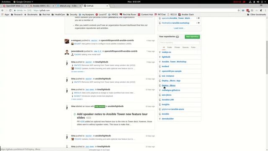Open e-minguez user profile link
The image size is (268, 151).
point(76,40)
